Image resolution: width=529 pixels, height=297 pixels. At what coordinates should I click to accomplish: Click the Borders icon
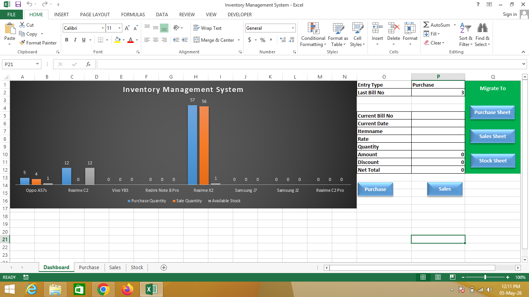tap(101, 40)
